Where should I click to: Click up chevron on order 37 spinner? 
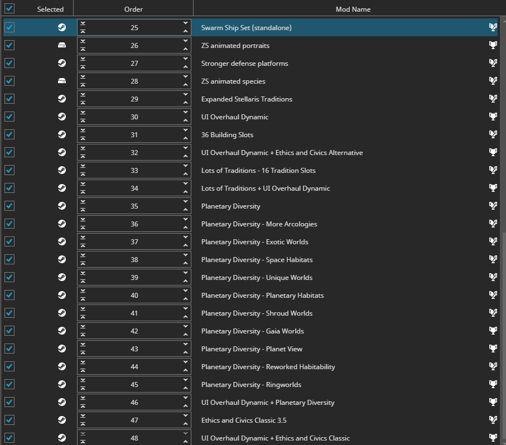185,245
